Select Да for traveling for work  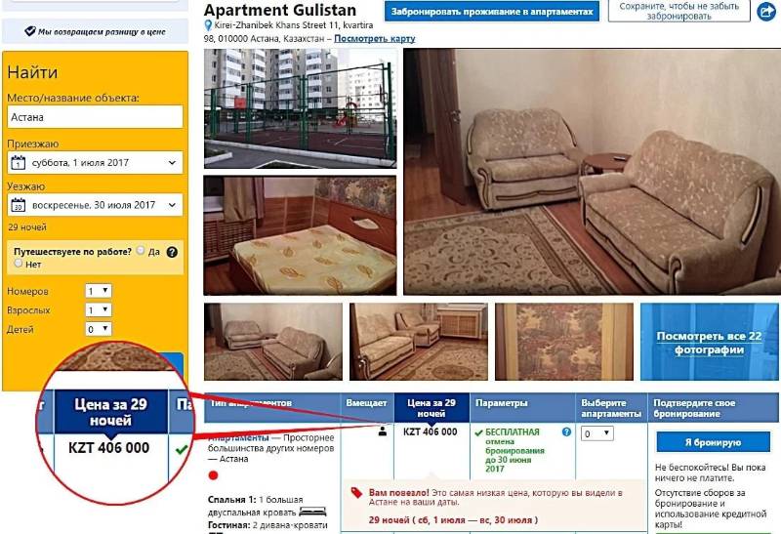[141, 250]
